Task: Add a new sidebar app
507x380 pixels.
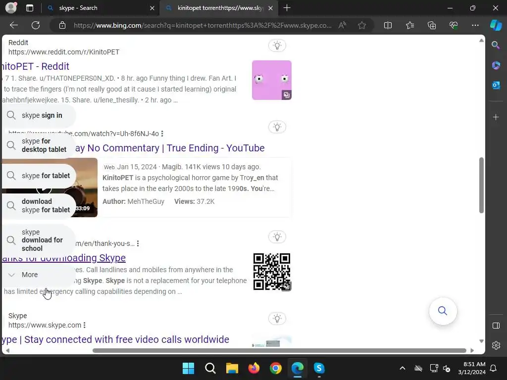Action: click(x=496, y=117)
